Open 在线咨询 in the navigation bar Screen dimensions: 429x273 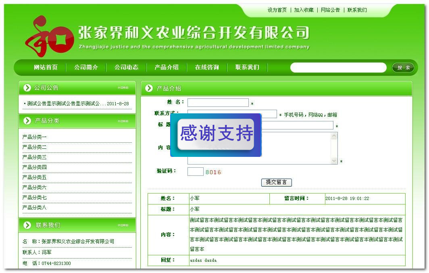point(207,67)
